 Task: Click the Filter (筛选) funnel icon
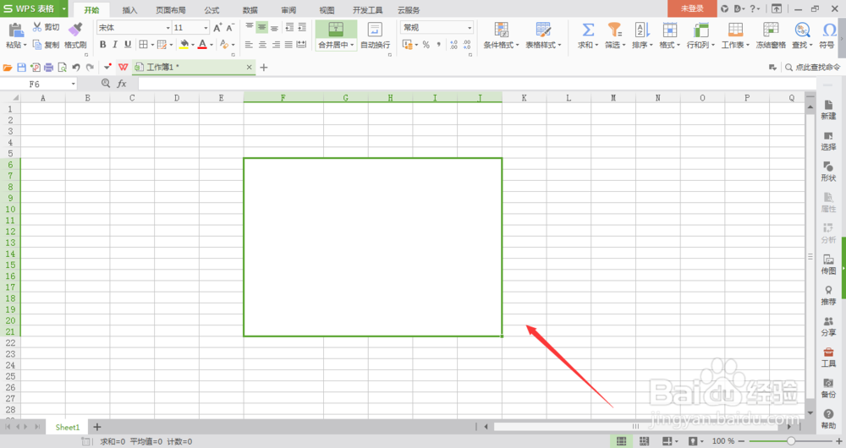point(614,29)
